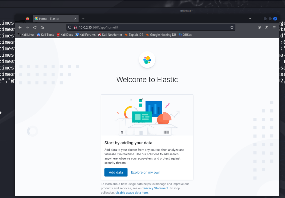The height and width of the screenshot is (198, 285).
Task: Click the Welcome to Elastic heading
Action: [147, 79]
